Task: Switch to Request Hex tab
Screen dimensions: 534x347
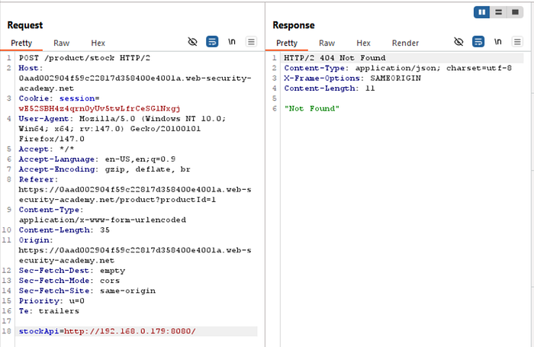Action: [98, 43]
